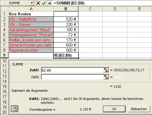
Task: Click the equals sign formula editor button
Action: (x=50, y=3)
